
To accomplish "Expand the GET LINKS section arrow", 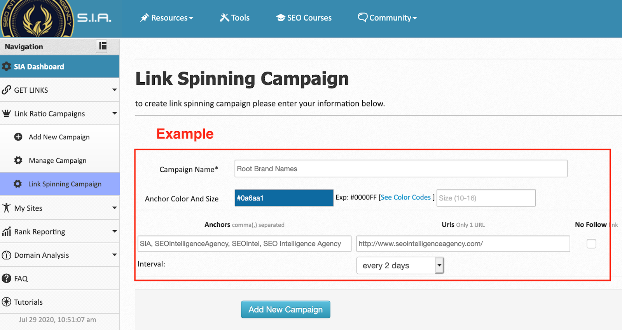I will [115, 90].
